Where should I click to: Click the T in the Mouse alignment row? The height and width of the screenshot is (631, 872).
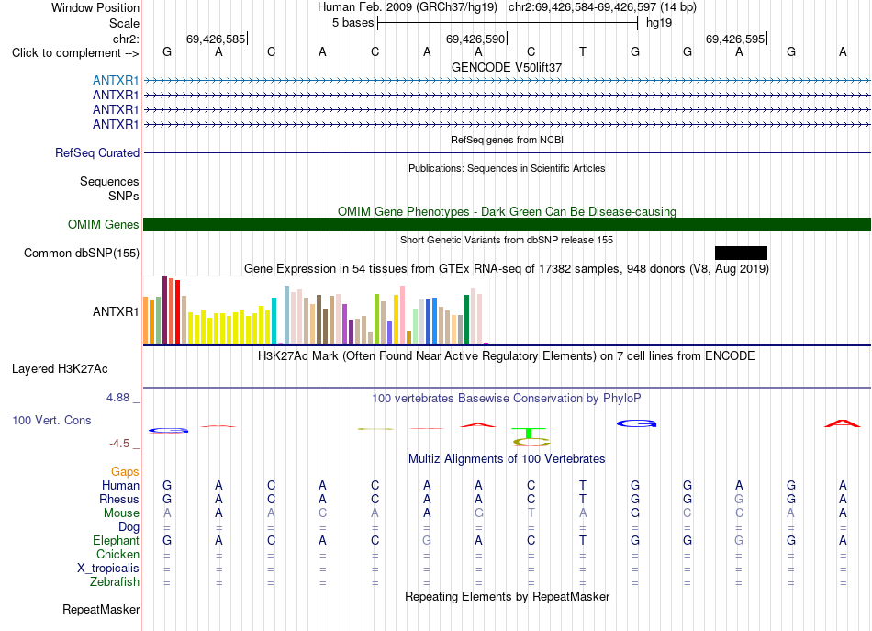point(531,513)
